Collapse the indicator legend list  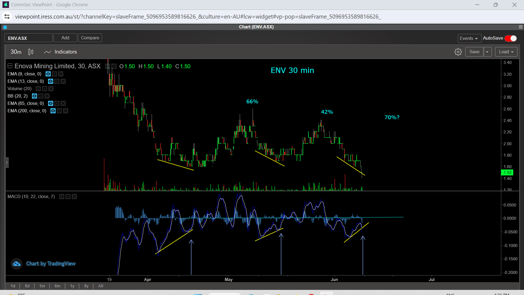pyautogui.click(x=10, y=66)
